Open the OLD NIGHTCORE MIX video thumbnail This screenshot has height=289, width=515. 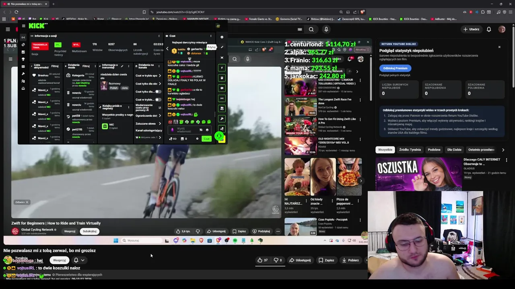point(301,146)
